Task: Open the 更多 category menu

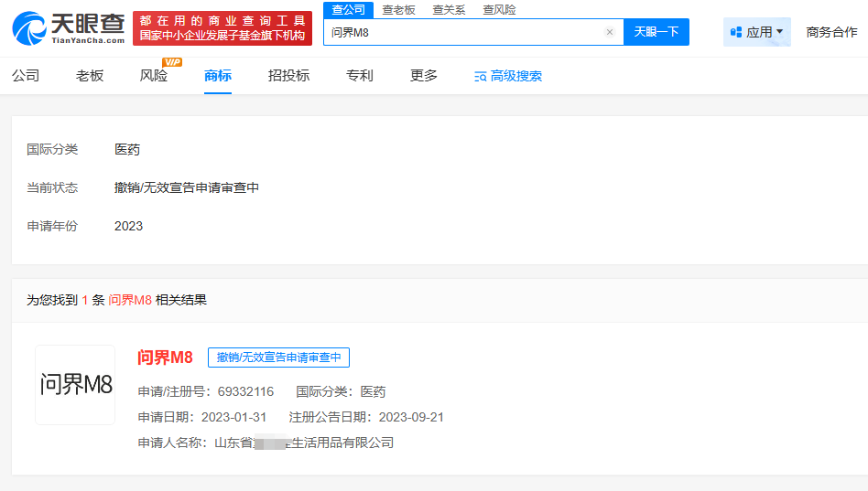Action: tap(424, 75)
